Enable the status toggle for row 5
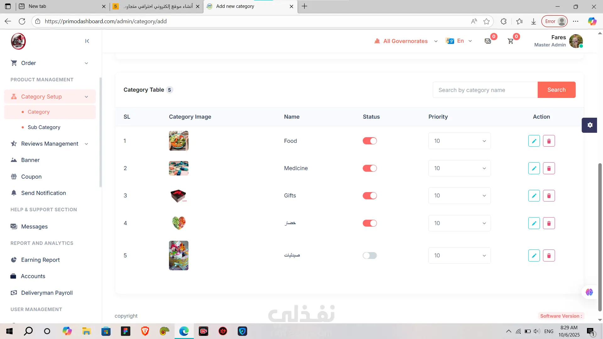The width and height of the screenshot is (603, 339). (x=370, y=256)
